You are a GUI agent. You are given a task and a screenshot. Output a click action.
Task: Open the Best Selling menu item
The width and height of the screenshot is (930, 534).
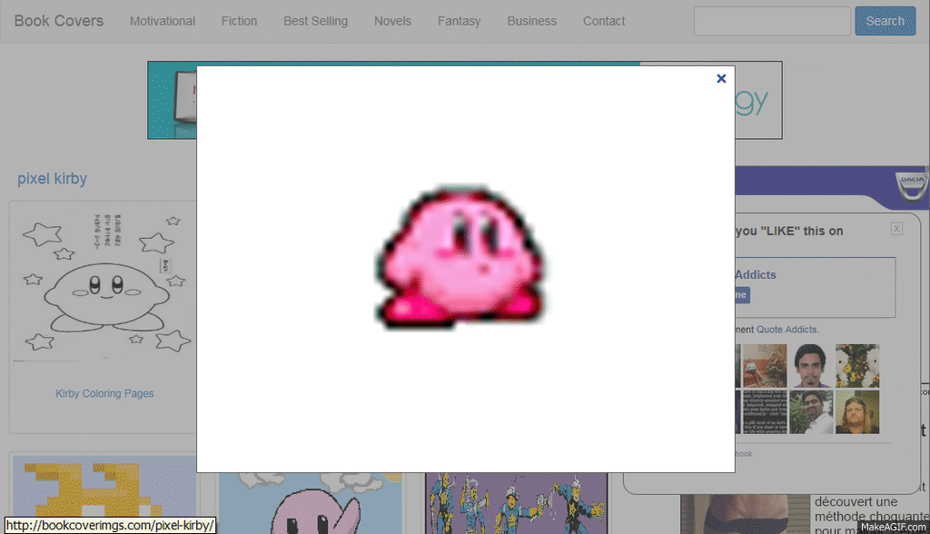[x=315, y=21]
